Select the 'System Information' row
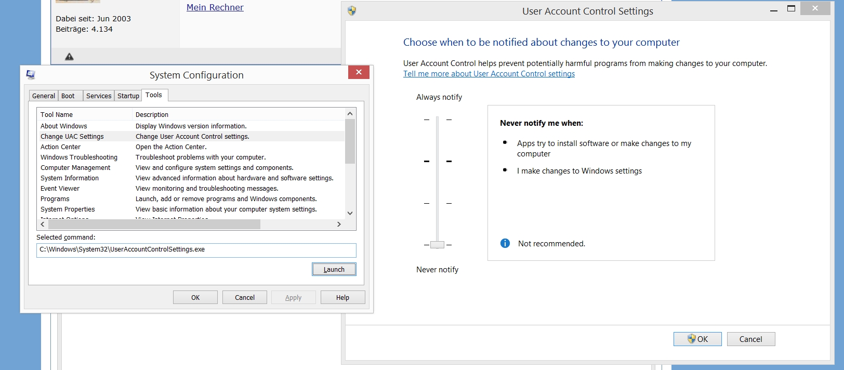Screen dimensions: 844x370 point(191,178)
